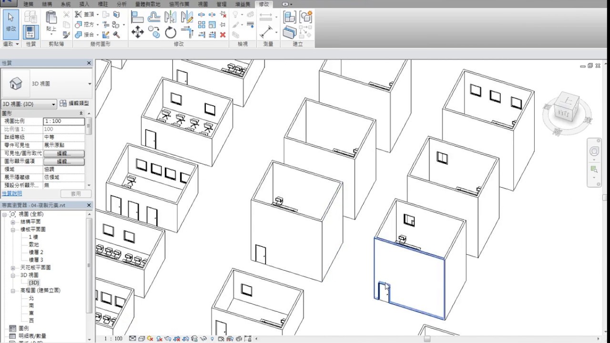The height and width of the screenshot is (343, 610).
Task: Click the red Delete X icon
Action: [x=223, y=34]
